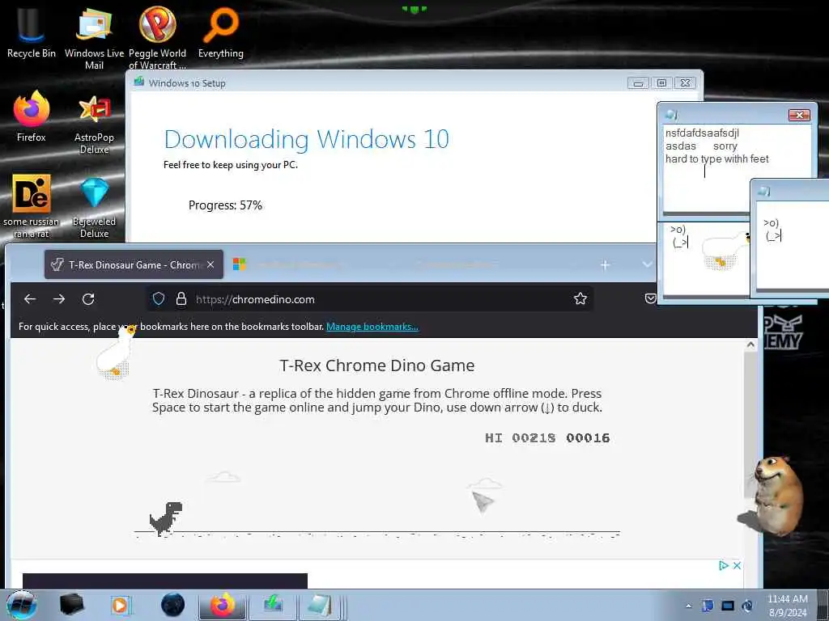
Task: Launch Bejeweled Deluxe desktop icon
Action: pyautogui.click(x=94, y=207)
